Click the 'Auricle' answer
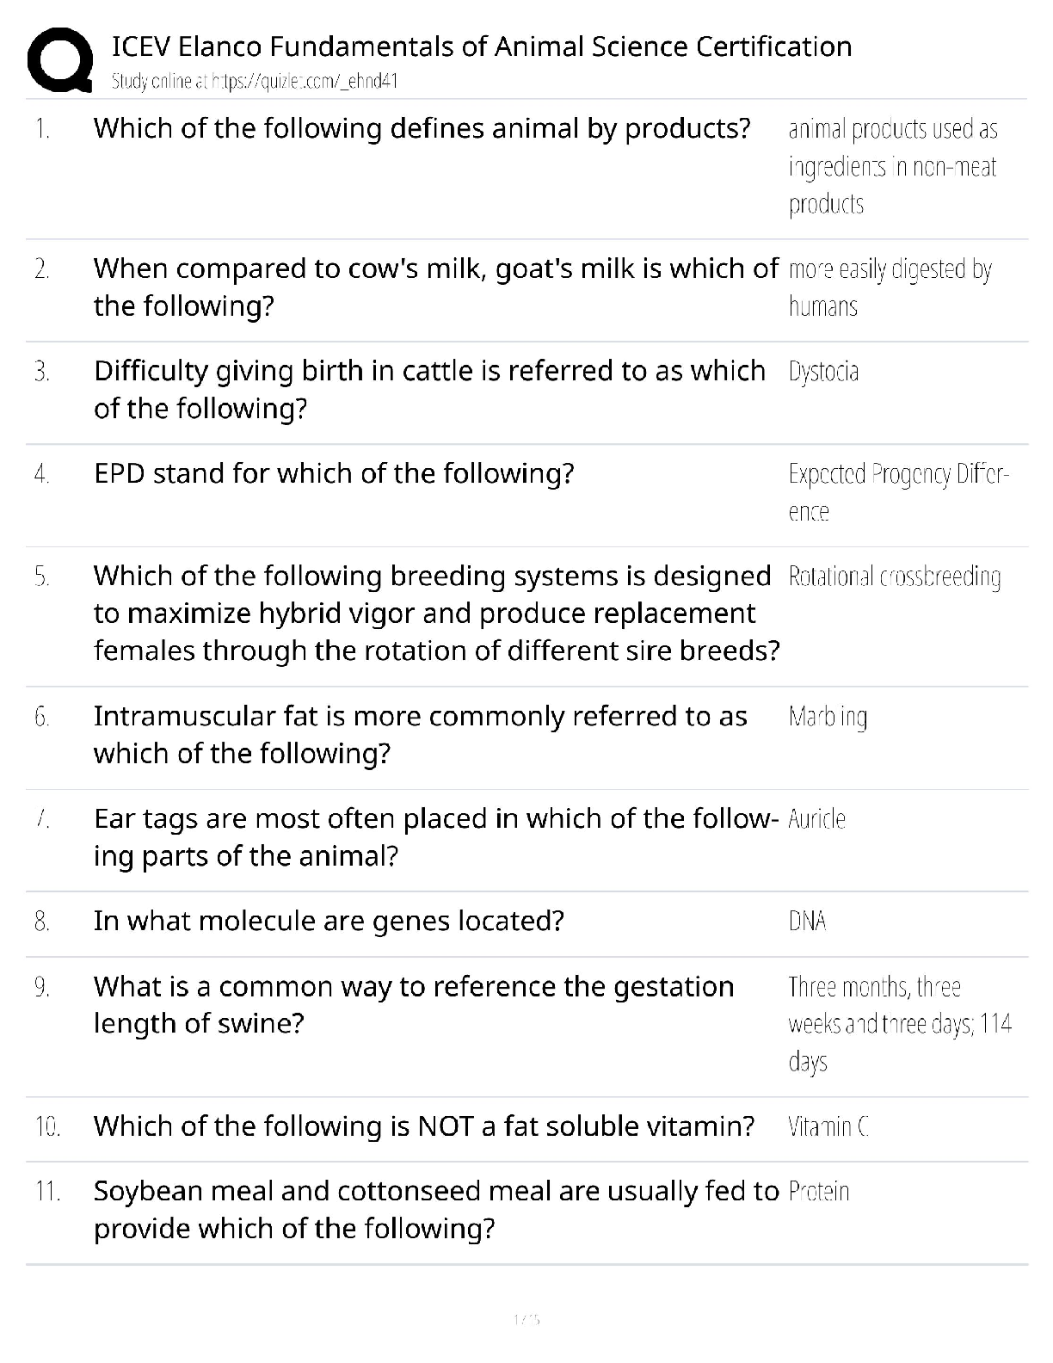 816,819
